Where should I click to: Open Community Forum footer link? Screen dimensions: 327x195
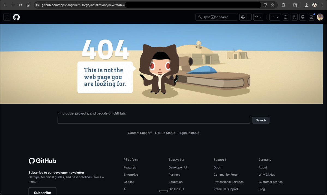point(226,175)
